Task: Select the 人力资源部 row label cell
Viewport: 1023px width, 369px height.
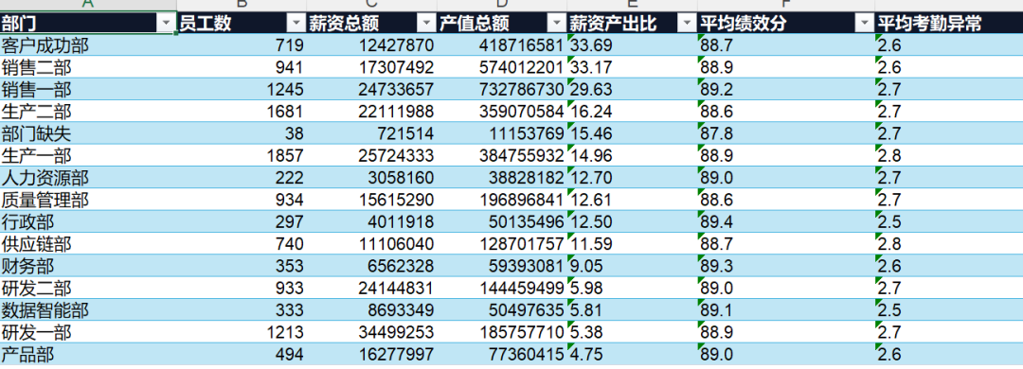Action: point(88,178)
